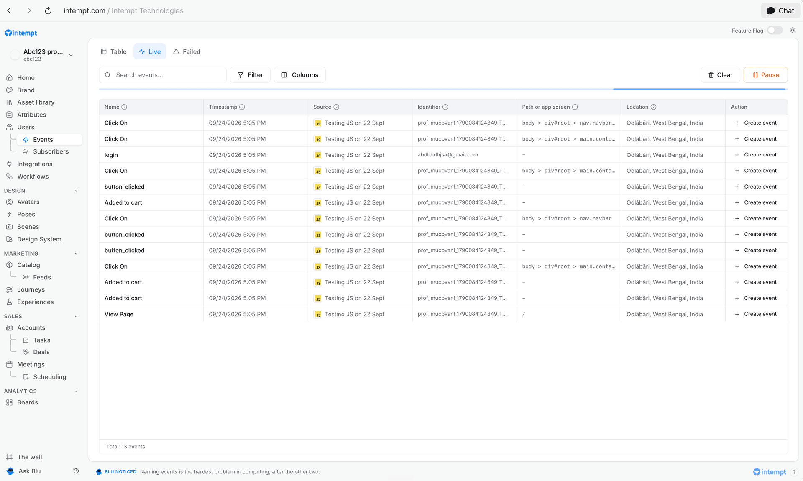Click the info icon next to Source
This screenshot has width=803, height=481.
pos(336,107)
